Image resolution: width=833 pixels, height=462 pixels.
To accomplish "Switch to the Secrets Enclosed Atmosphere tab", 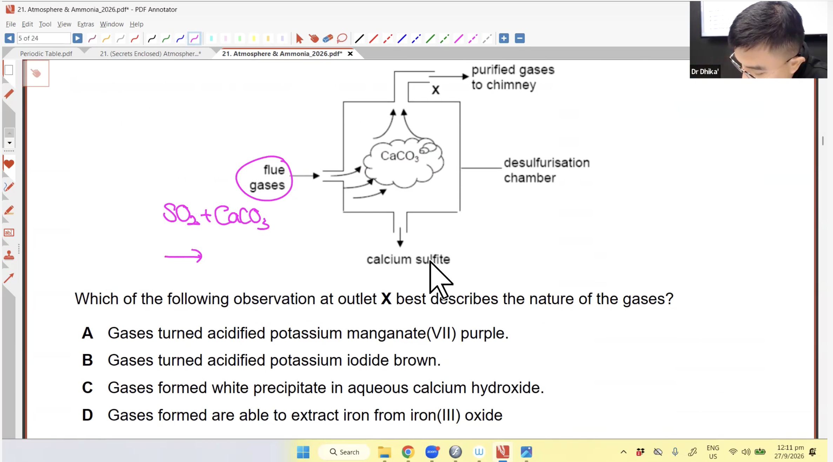I will (150, 54).
